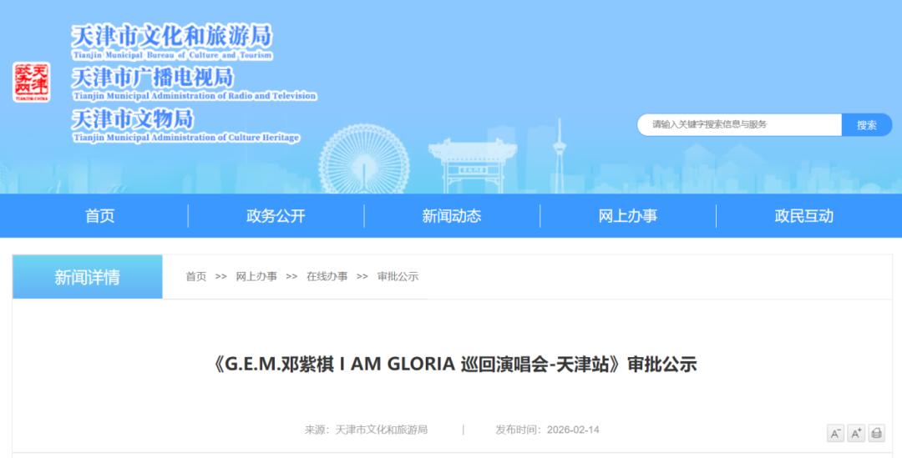Click the 天津市广播电视局 header title
This screenshot has width=902, height=458.
point(152,78)
